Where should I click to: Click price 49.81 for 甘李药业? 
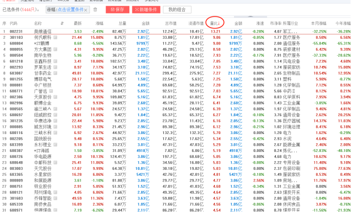pyautogui.click(x=77, y=73)
